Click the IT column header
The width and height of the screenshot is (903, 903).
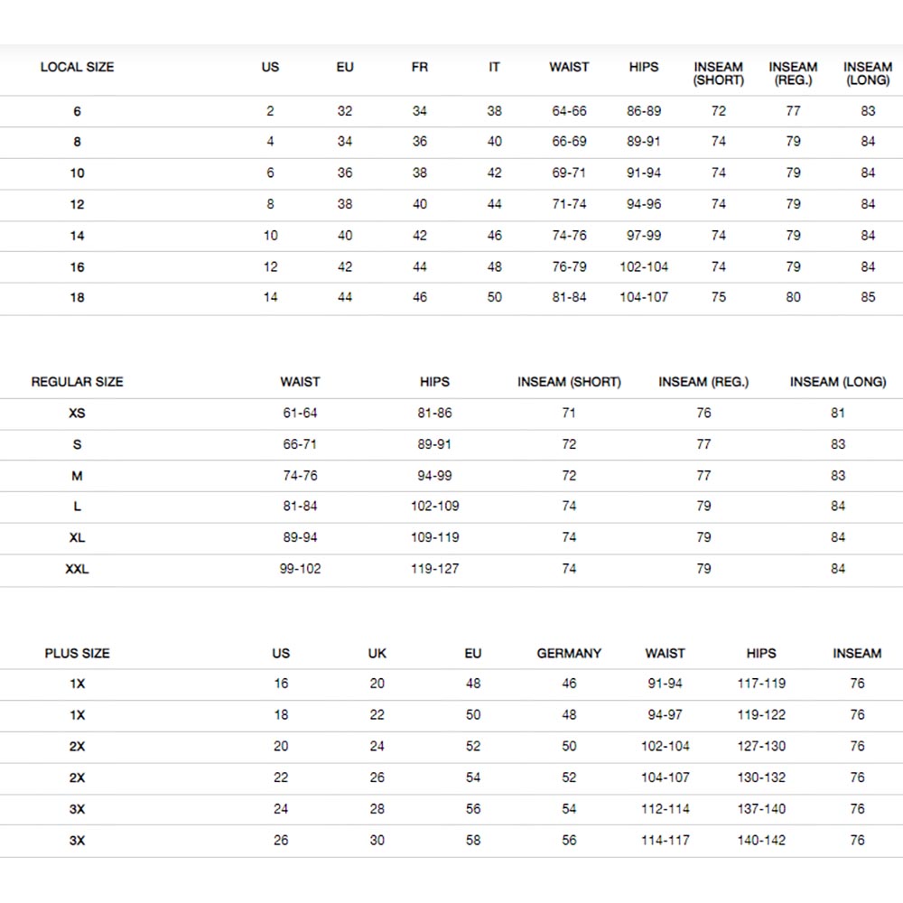point(494,67)
